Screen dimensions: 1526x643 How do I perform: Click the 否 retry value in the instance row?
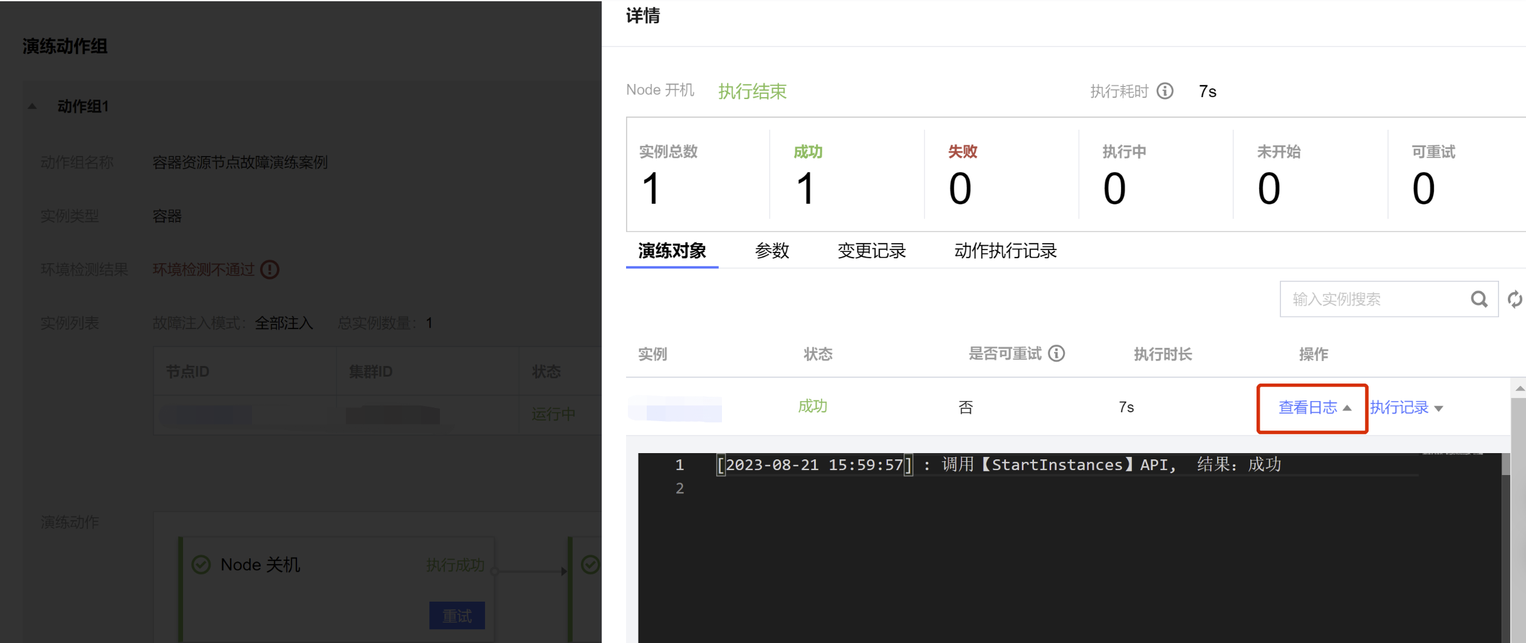point(966,407)
